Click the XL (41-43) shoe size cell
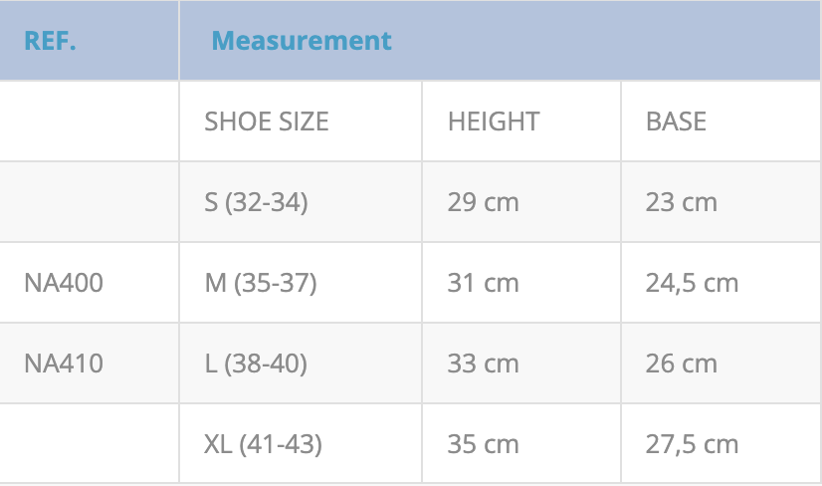The height and width of the screenshot is (486, 822). 263,444
